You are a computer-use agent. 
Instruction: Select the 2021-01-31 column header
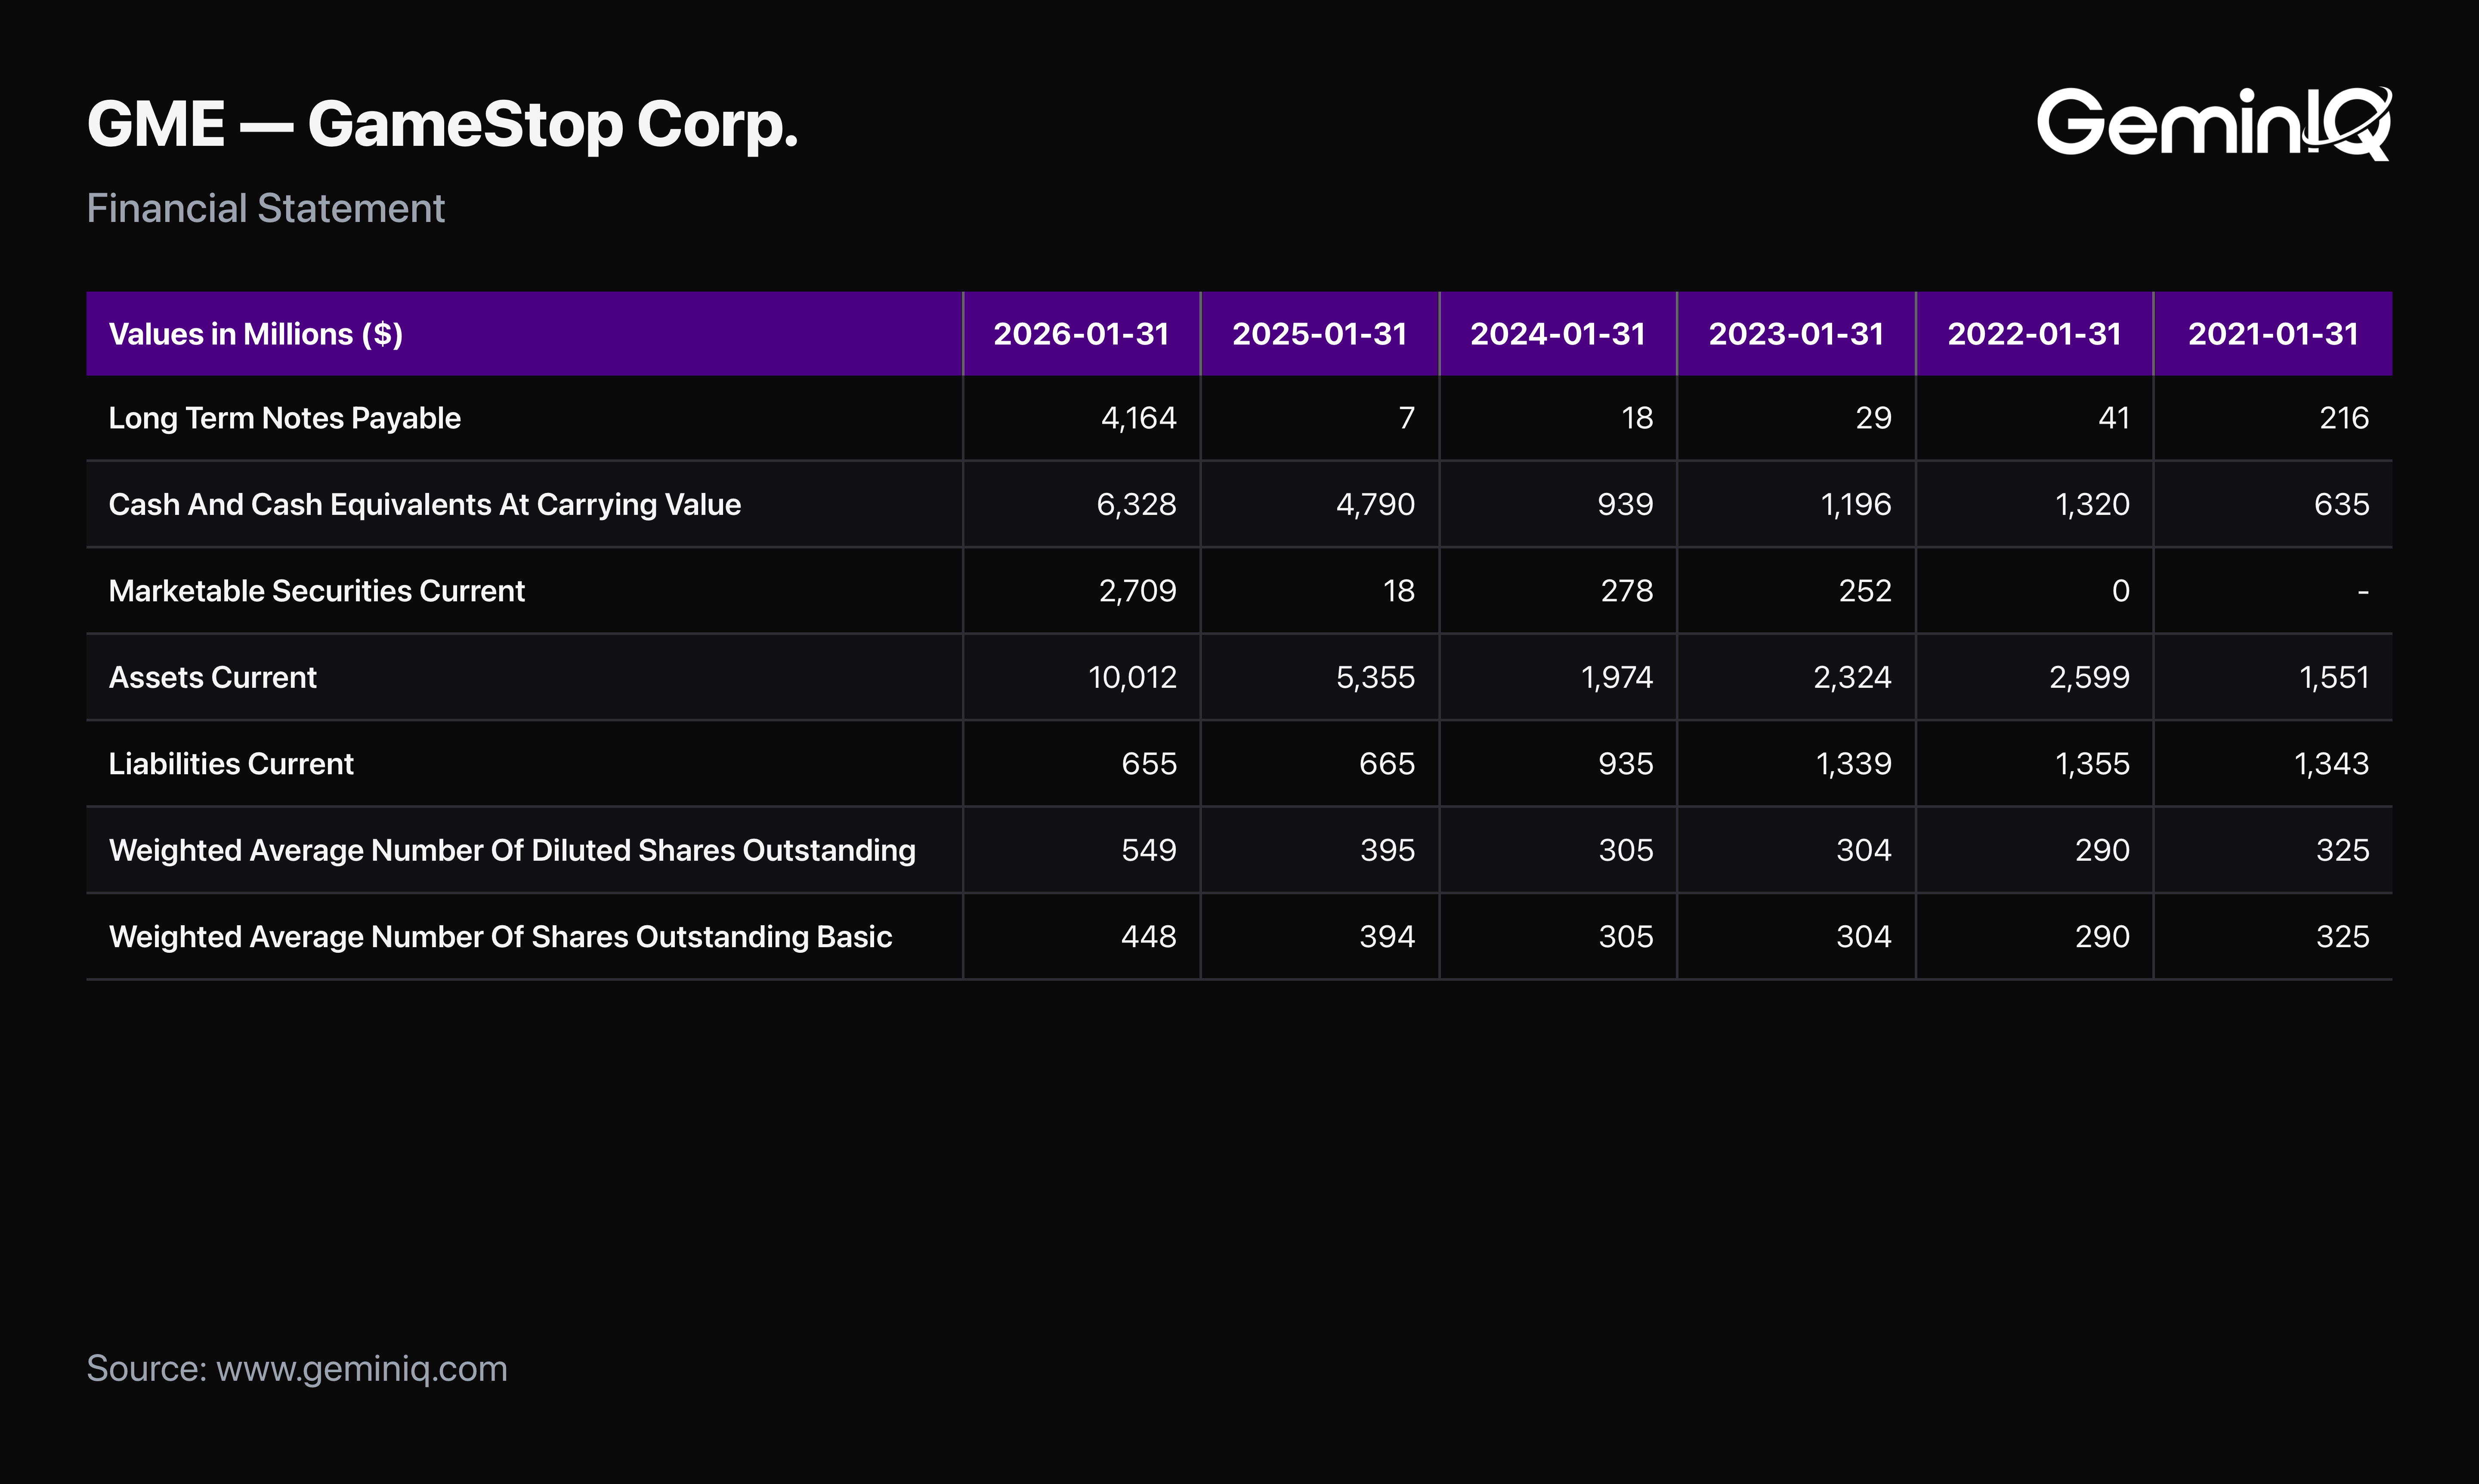click(2273, 334)
